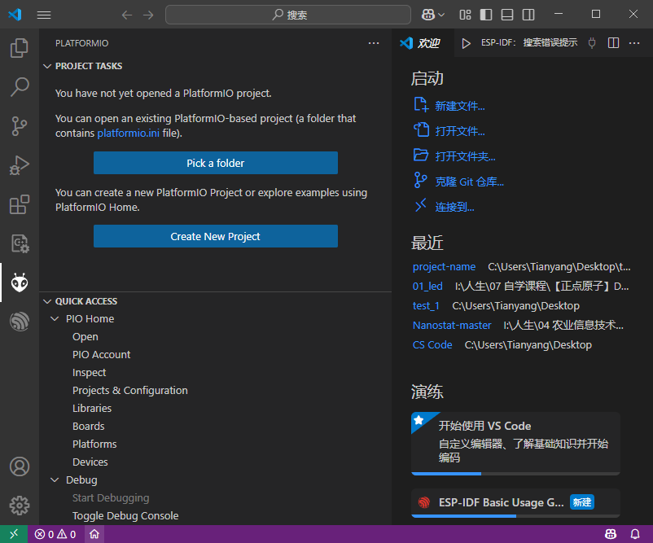The height and width of the screenshot is (543, 653).
Task: Open PlatformIO panel More Actions ellipsis
Action: (374, 43)
